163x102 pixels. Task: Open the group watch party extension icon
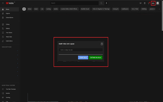click(x=153, y=3)
